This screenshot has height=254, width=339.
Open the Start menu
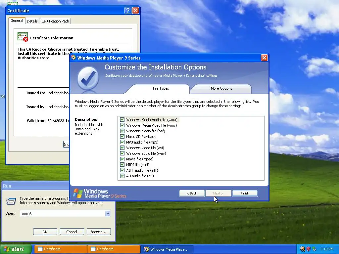16,249
